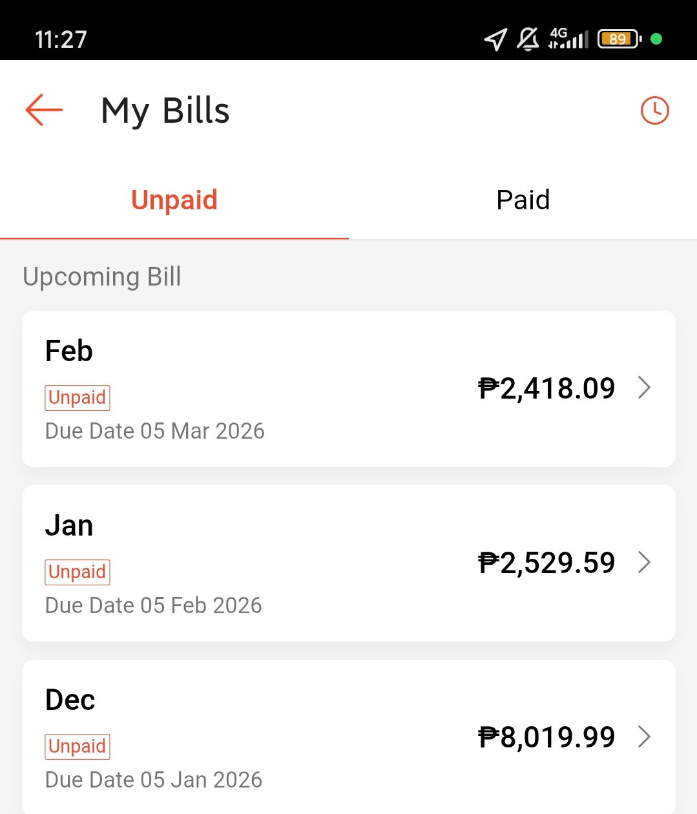This screenshot has height=814, width=697.
Task: Tap the back arrow icon
Action: click(x=44, y=110)
